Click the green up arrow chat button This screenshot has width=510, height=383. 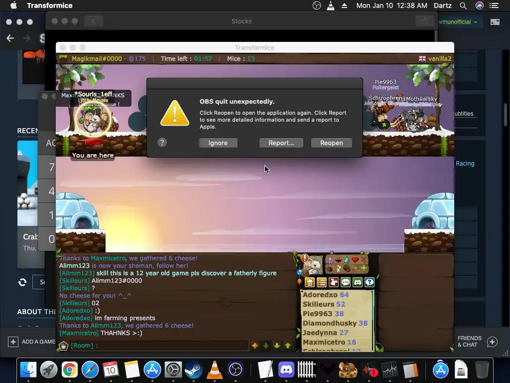pos(288,346)
